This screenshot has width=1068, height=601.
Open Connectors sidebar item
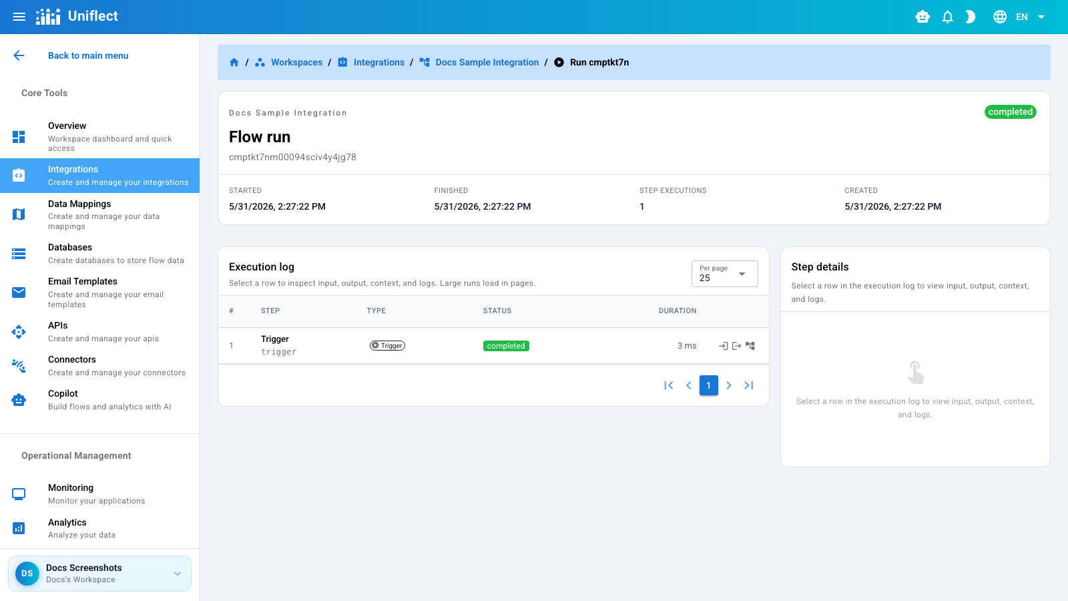[x=100, y=366]
